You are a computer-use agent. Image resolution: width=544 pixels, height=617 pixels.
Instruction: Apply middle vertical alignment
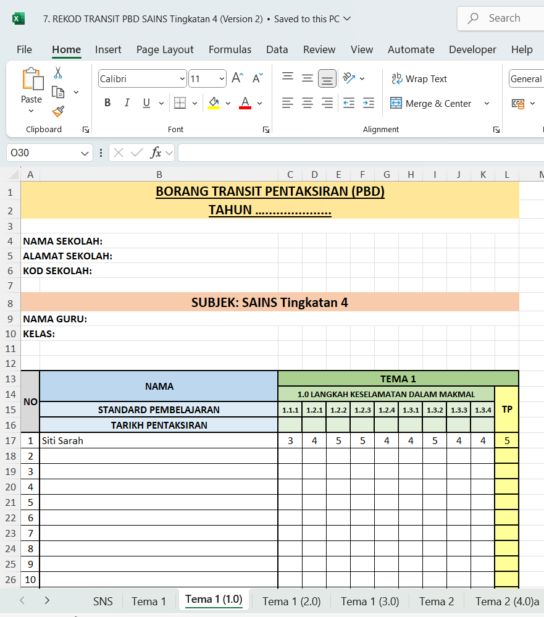click(308, 78)
